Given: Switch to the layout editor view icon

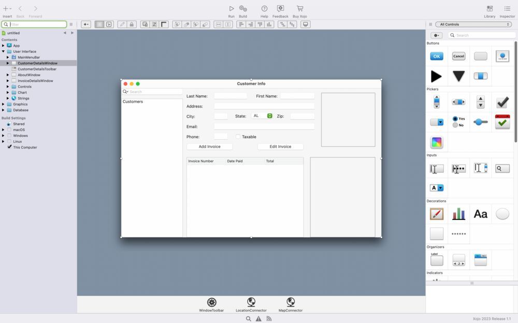Looking at the screenshot, I should click(x=99, y=24).
